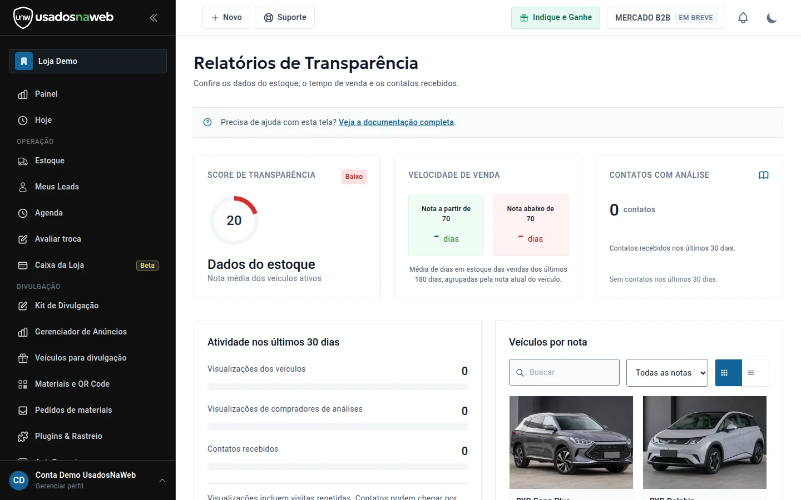The height and width of the screenshot is (500, 801).
Task: Click the Baixo score badge
Action: (354, 177)
